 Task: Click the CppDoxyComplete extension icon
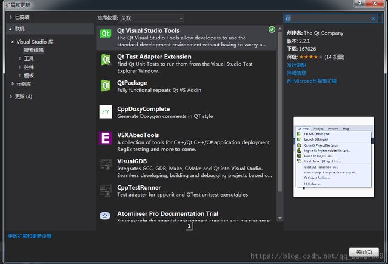coord(106,112)
